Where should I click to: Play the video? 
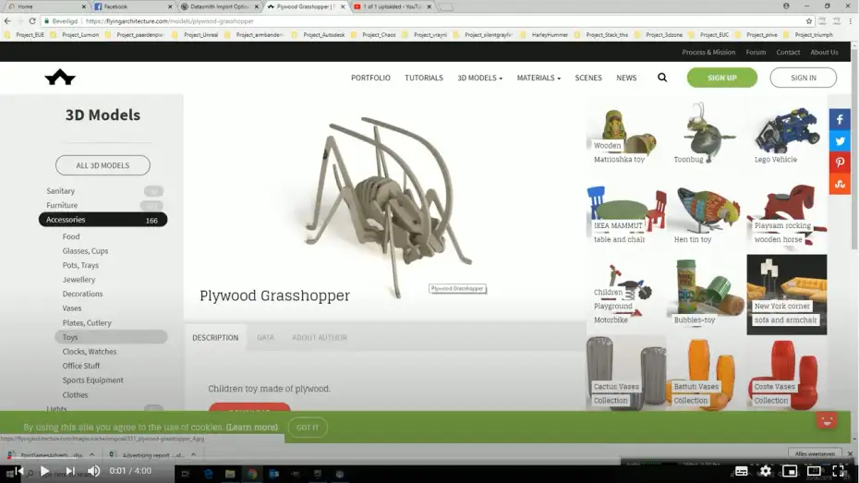coord(45,471)
